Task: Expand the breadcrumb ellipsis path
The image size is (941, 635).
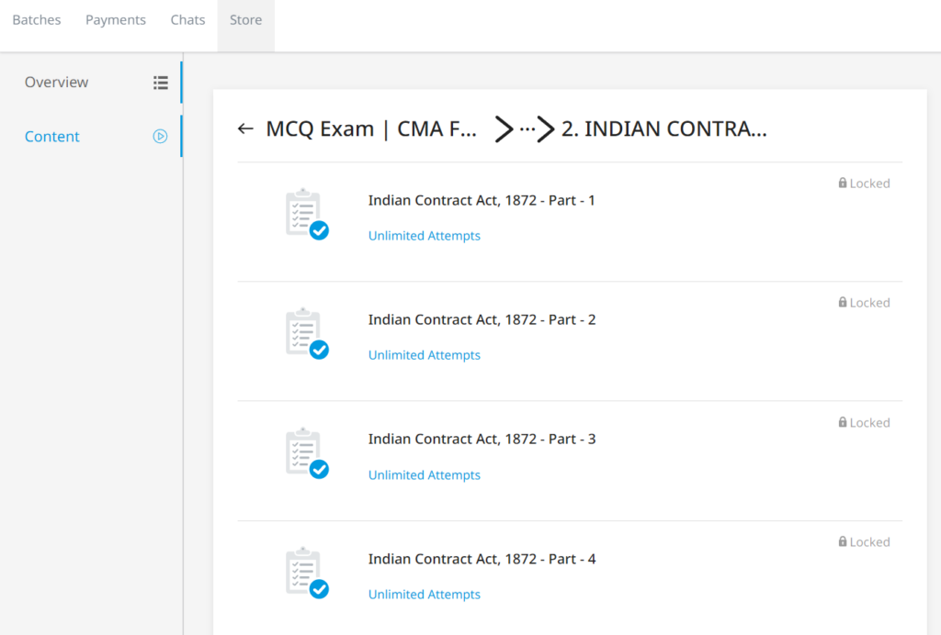Action: click(x=527, y=129)
